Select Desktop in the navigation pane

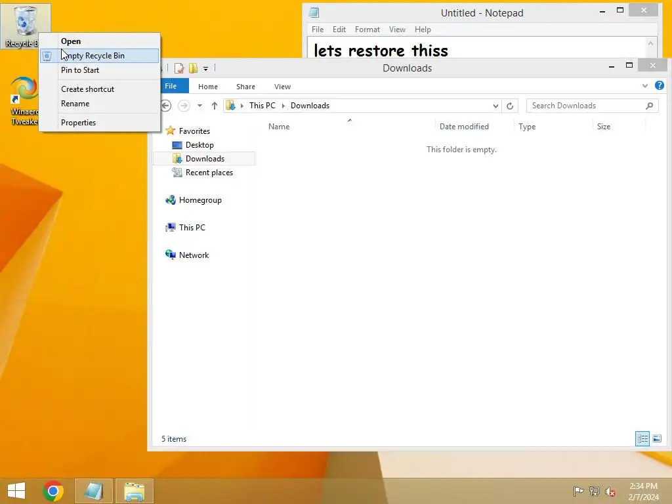(199, 145)
